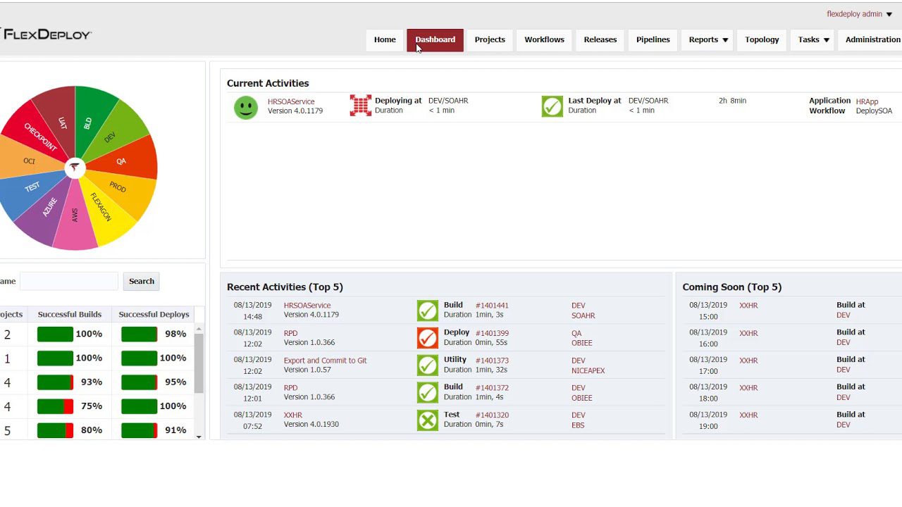Open the Releases tab

click(600, 40)
